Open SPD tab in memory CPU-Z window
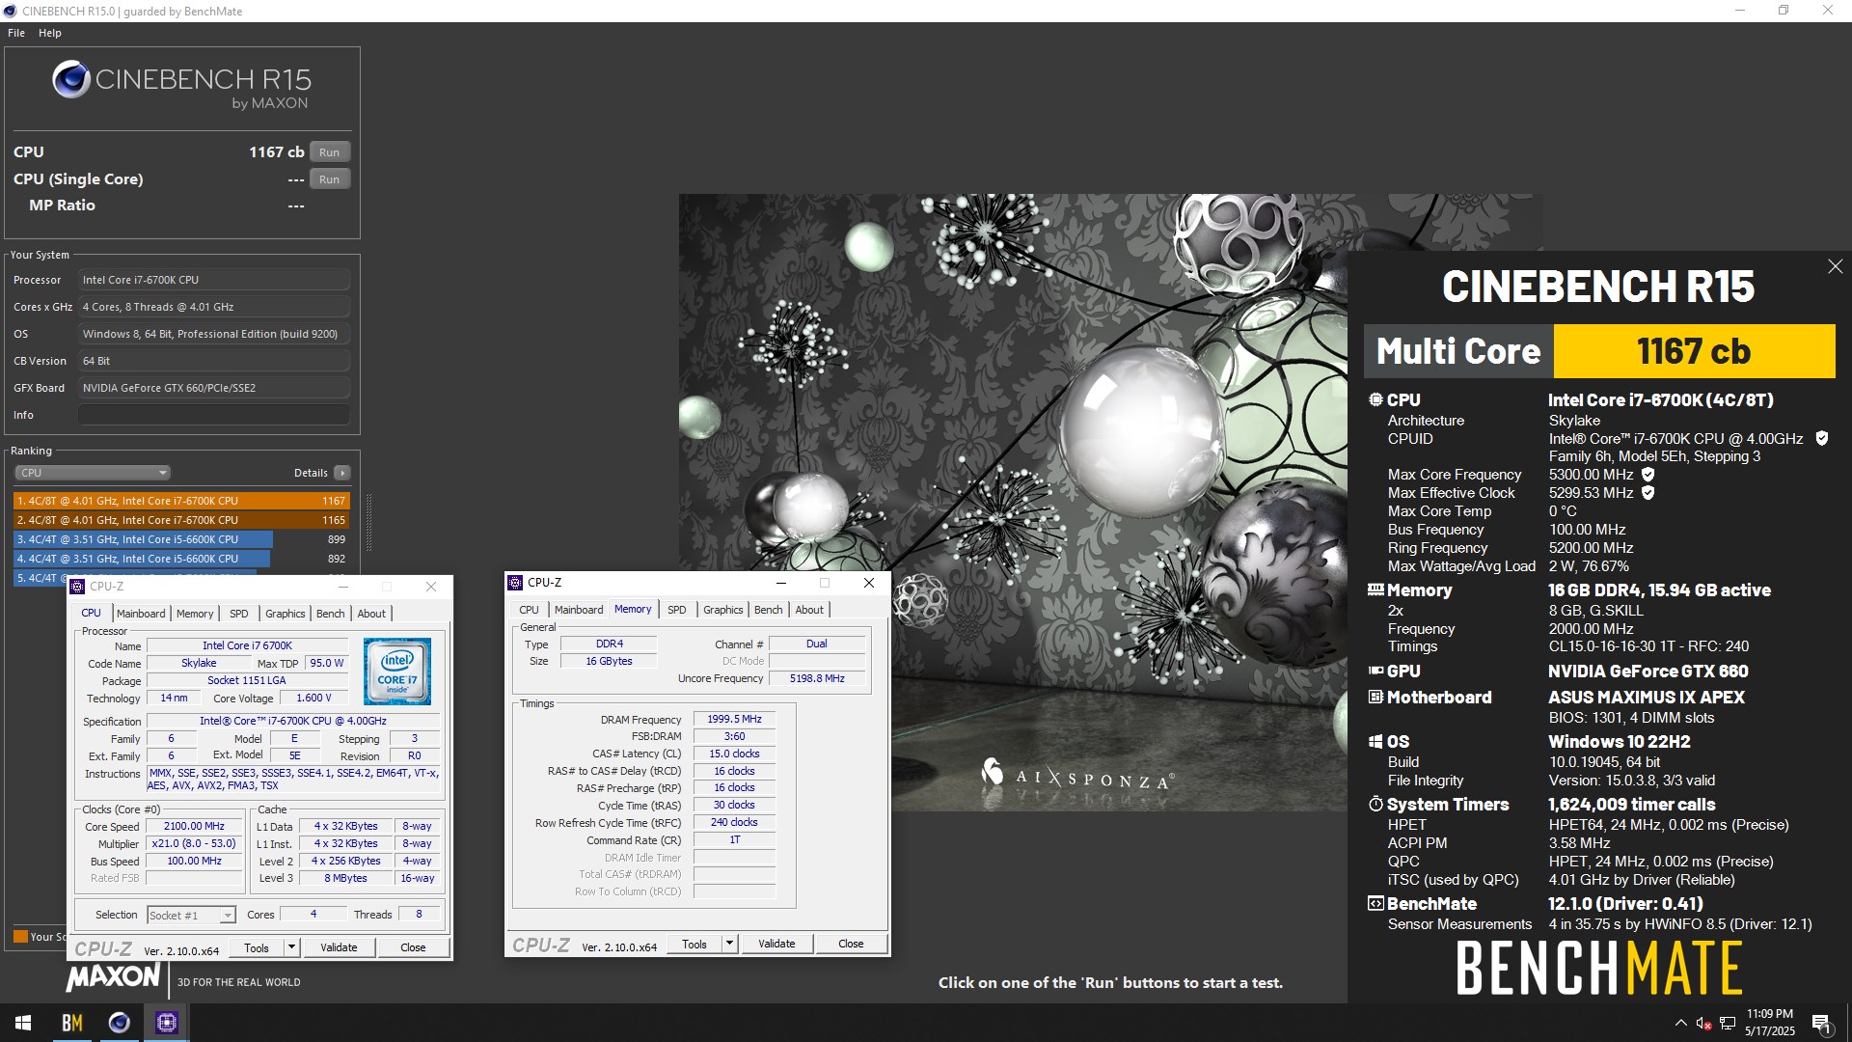This screenshot has width=1852, height=1042. pyautogui.click(x=677, y=610)
